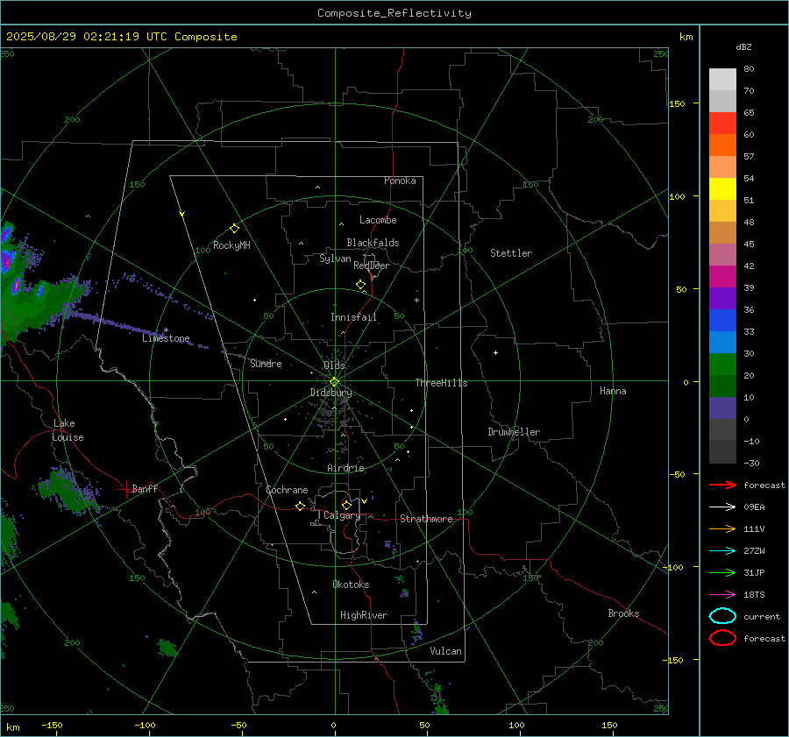Pick the red swatch in dBZ scale
Image resolution: width=789 pixels, height=737 pixels.
click(722, 124)
